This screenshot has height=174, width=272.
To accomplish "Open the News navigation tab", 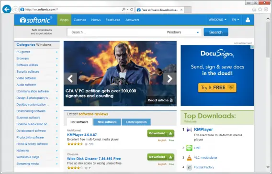I will (96, 20).
